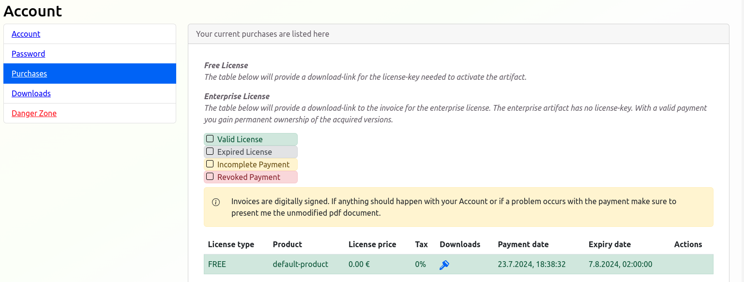Click the info icon in the yellow notice
744x282 pixels.
[x=216, y=202]
